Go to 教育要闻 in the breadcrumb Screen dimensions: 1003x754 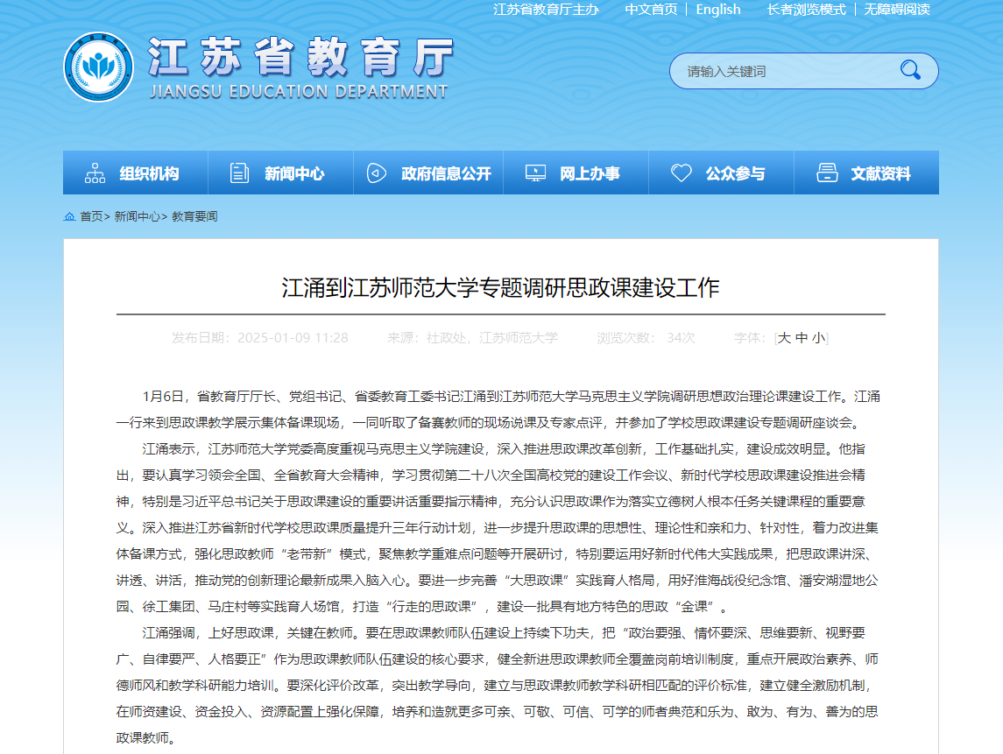194,216
